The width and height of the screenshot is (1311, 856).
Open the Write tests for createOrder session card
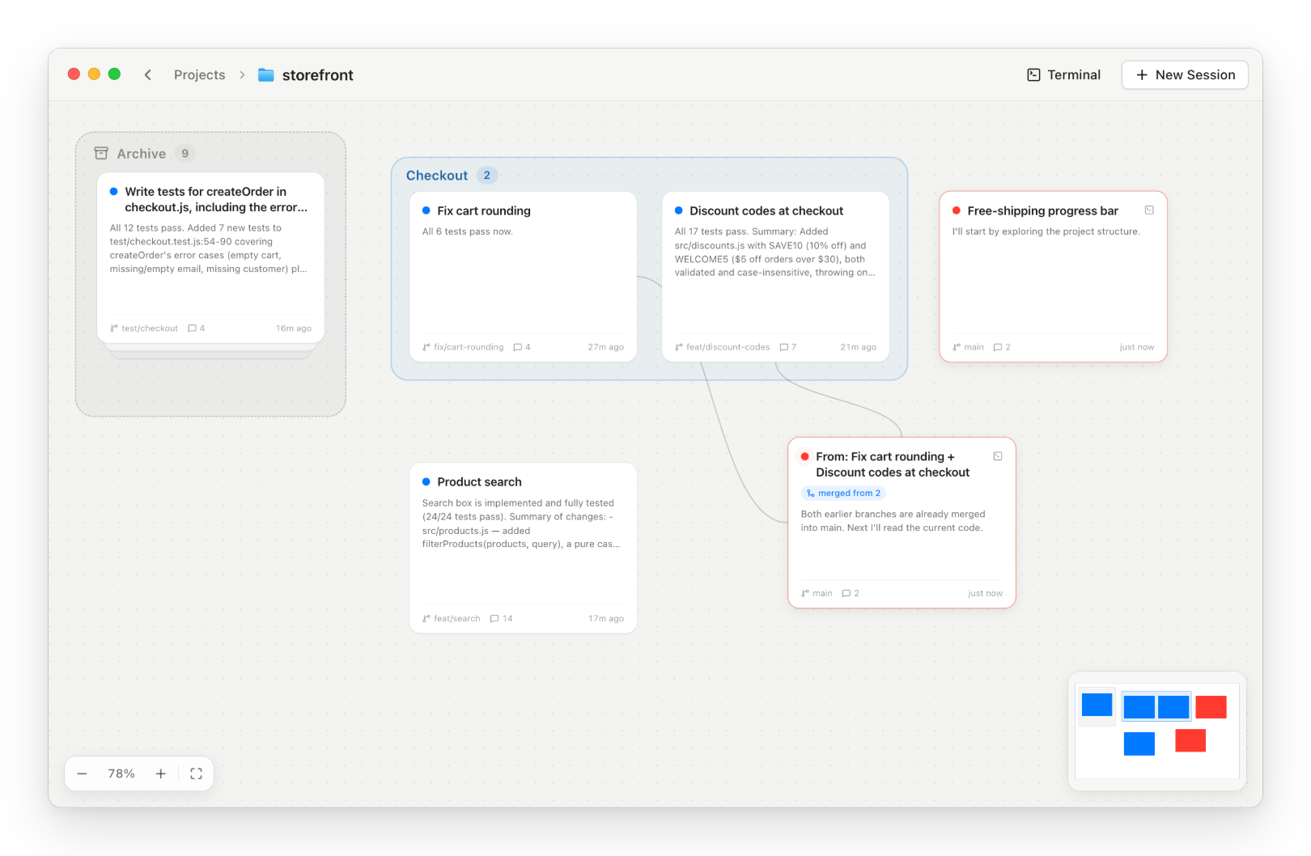click(210, 257)
